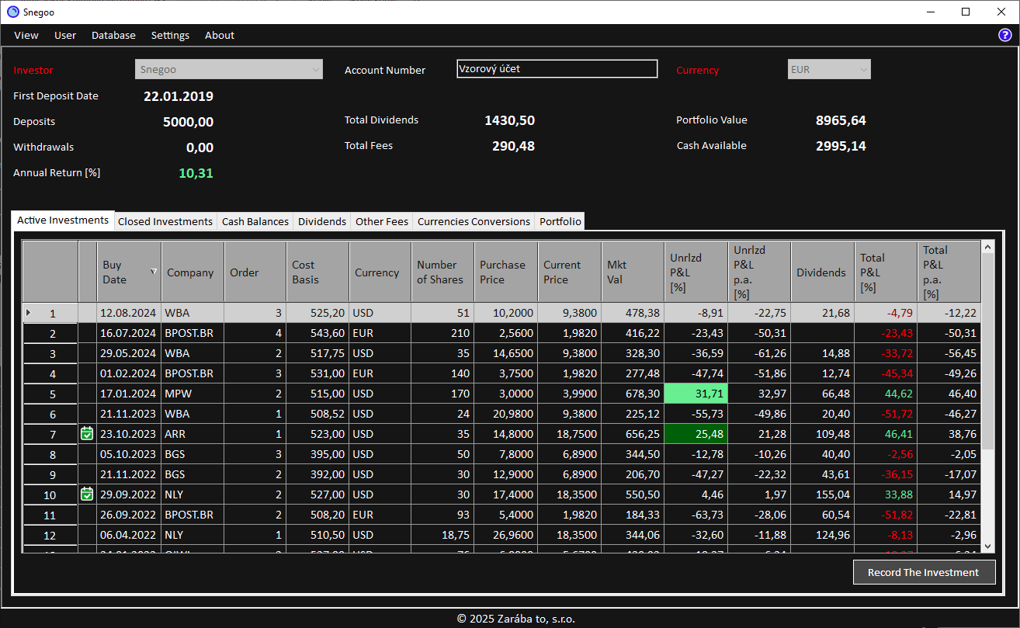Click the dark green highlighted cell 25,48
Screen dimensions: 1020x628
coord(696,434)
